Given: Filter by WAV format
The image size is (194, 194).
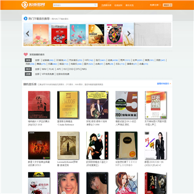Looking at the screenshot, I should pyautogui.click(x=44, y=69).
